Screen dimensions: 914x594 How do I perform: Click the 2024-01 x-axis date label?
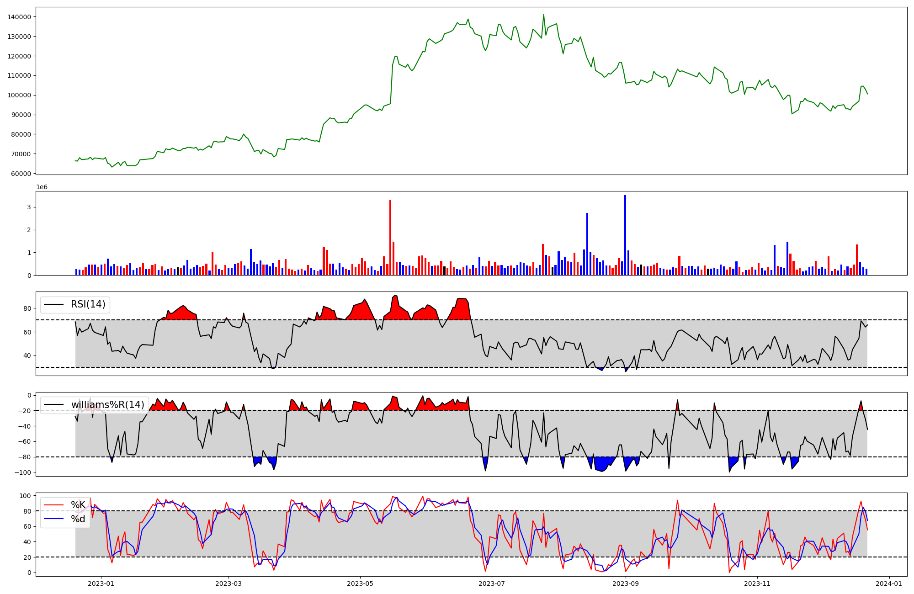889,583
